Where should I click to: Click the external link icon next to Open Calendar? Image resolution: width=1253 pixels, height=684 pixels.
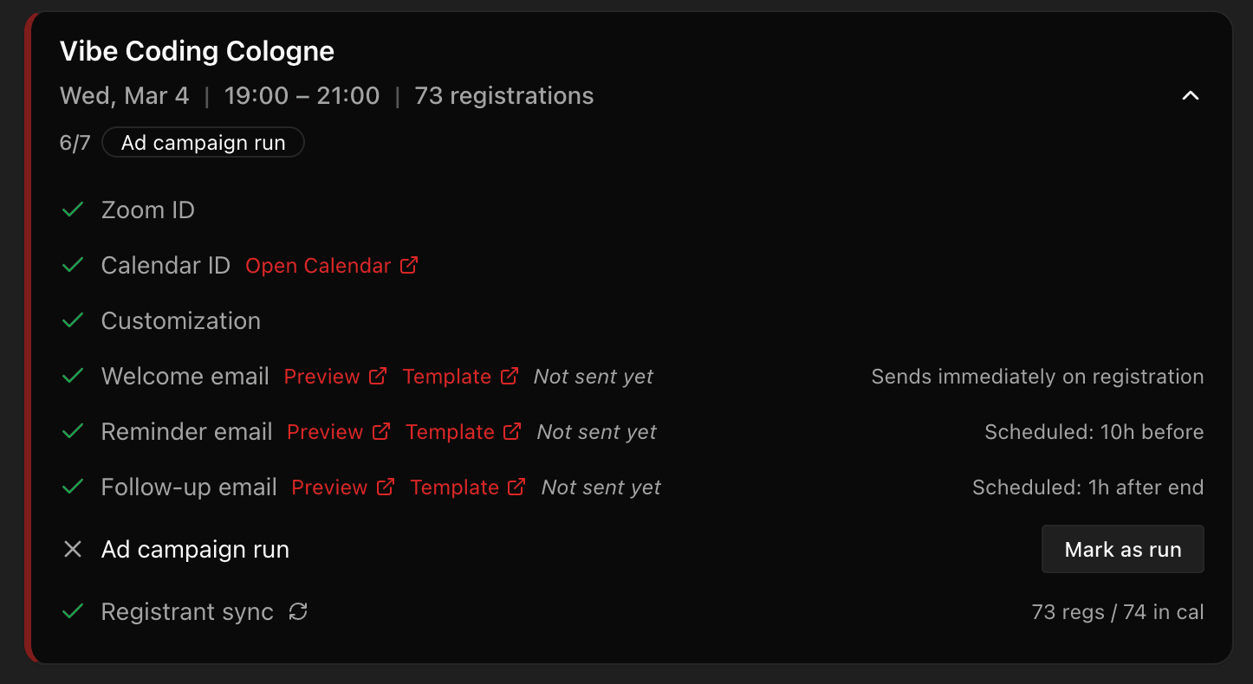click(x=408, y=265)
